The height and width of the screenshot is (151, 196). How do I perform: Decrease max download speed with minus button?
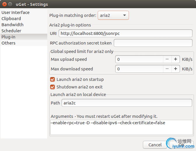tap(167, 69)
